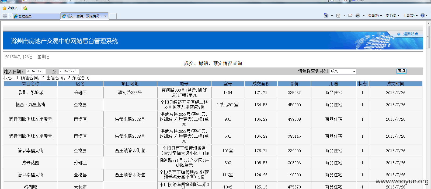Click the scrollbar up arrow

pyautogui.click(x=428, y=23)
